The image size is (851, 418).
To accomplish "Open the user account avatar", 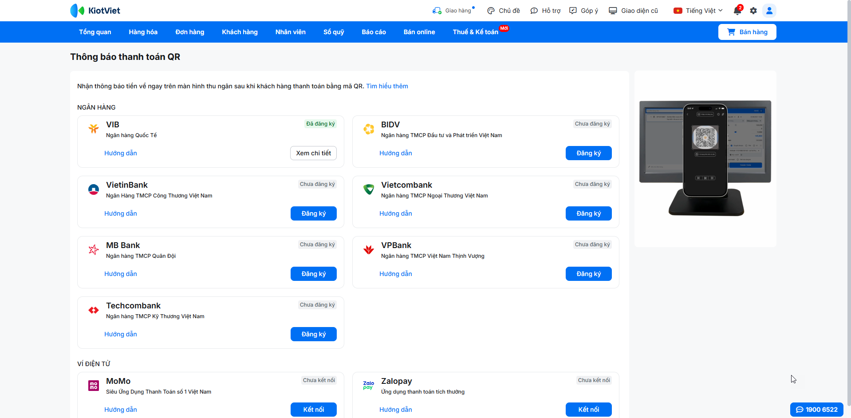I will pyautogui.click(x=769, y=11).
